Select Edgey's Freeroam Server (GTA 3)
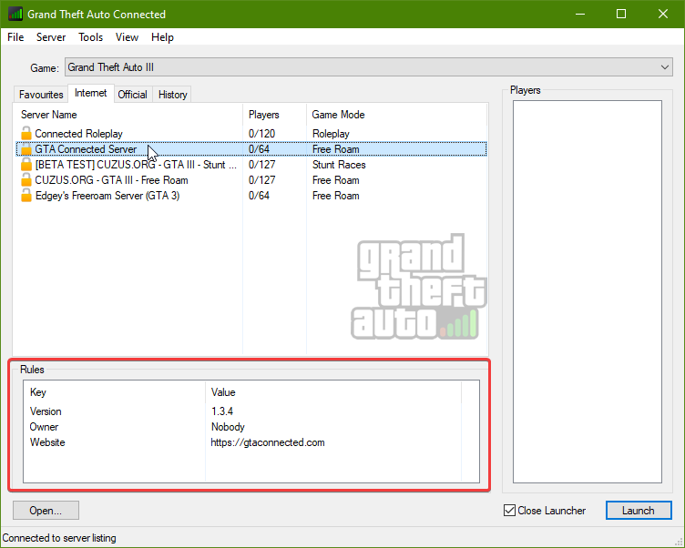The width and height of the screenshot is (685, 548). click(x=251, y=196)
